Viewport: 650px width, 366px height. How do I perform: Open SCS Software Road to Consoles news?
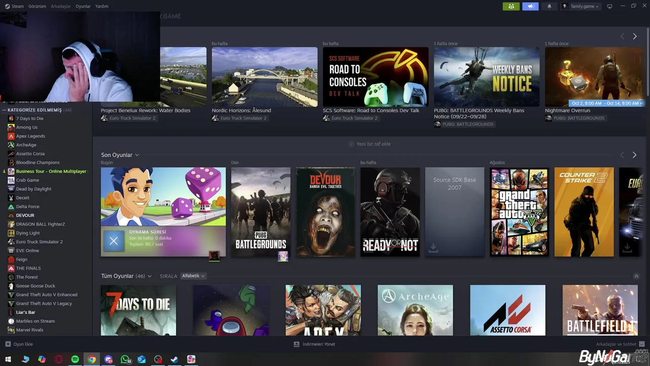tap(375, 77)
